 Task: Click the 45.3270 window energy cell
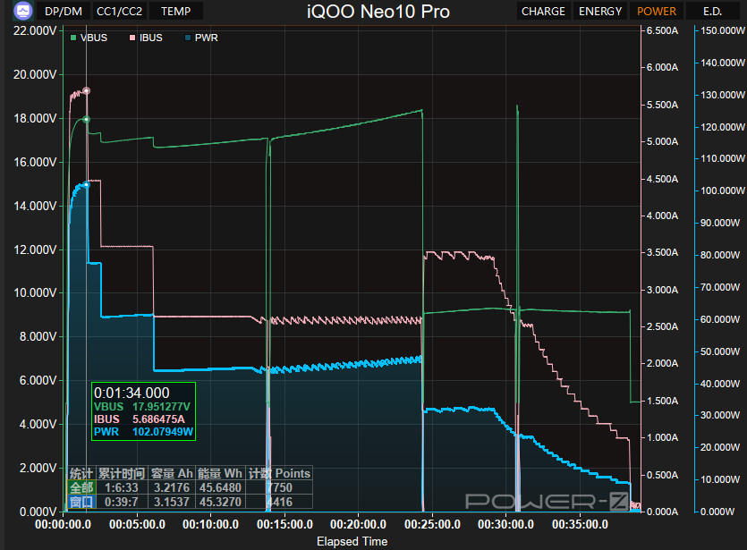tap(220, 502)
